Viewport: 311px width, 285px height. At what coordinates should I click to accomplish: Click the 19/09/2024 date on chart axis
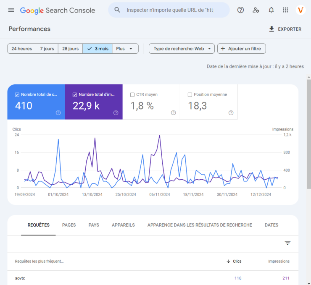(x=25, y=194)
